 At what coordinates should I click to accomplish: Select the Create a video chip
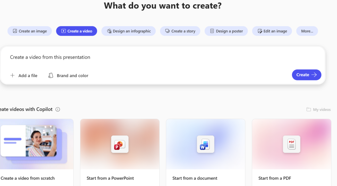coord(77,31)
